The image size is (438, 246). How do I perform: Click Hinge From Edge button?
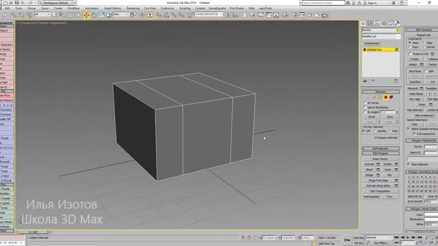pyautogui.click(x=378, y=180)
